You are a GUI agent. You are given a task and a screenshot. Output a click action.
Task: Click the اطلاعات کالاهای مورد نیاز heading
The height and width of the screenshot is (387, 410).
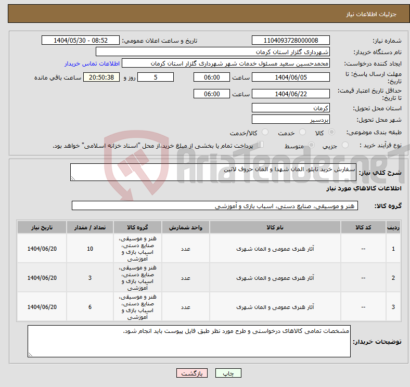pos(364,188)
